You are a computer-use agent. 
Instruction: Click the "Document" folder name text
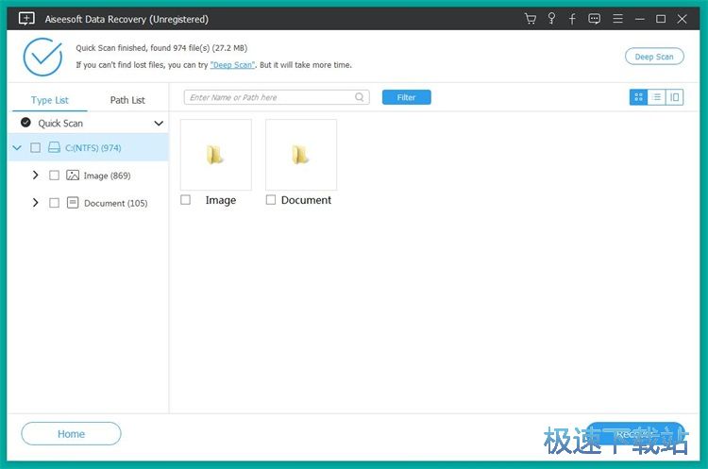click(306, 200)
